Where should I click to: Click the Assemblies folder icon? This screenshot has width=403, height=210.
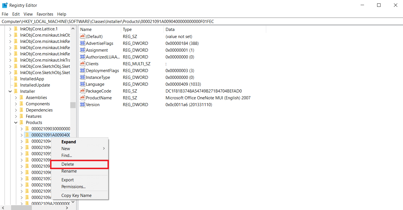pyautogui.click(x=21, y=97)
